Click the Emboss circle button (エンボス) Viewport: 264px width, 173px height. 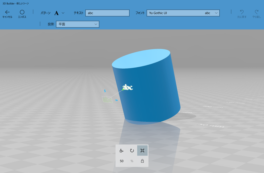tap(22, 14)
